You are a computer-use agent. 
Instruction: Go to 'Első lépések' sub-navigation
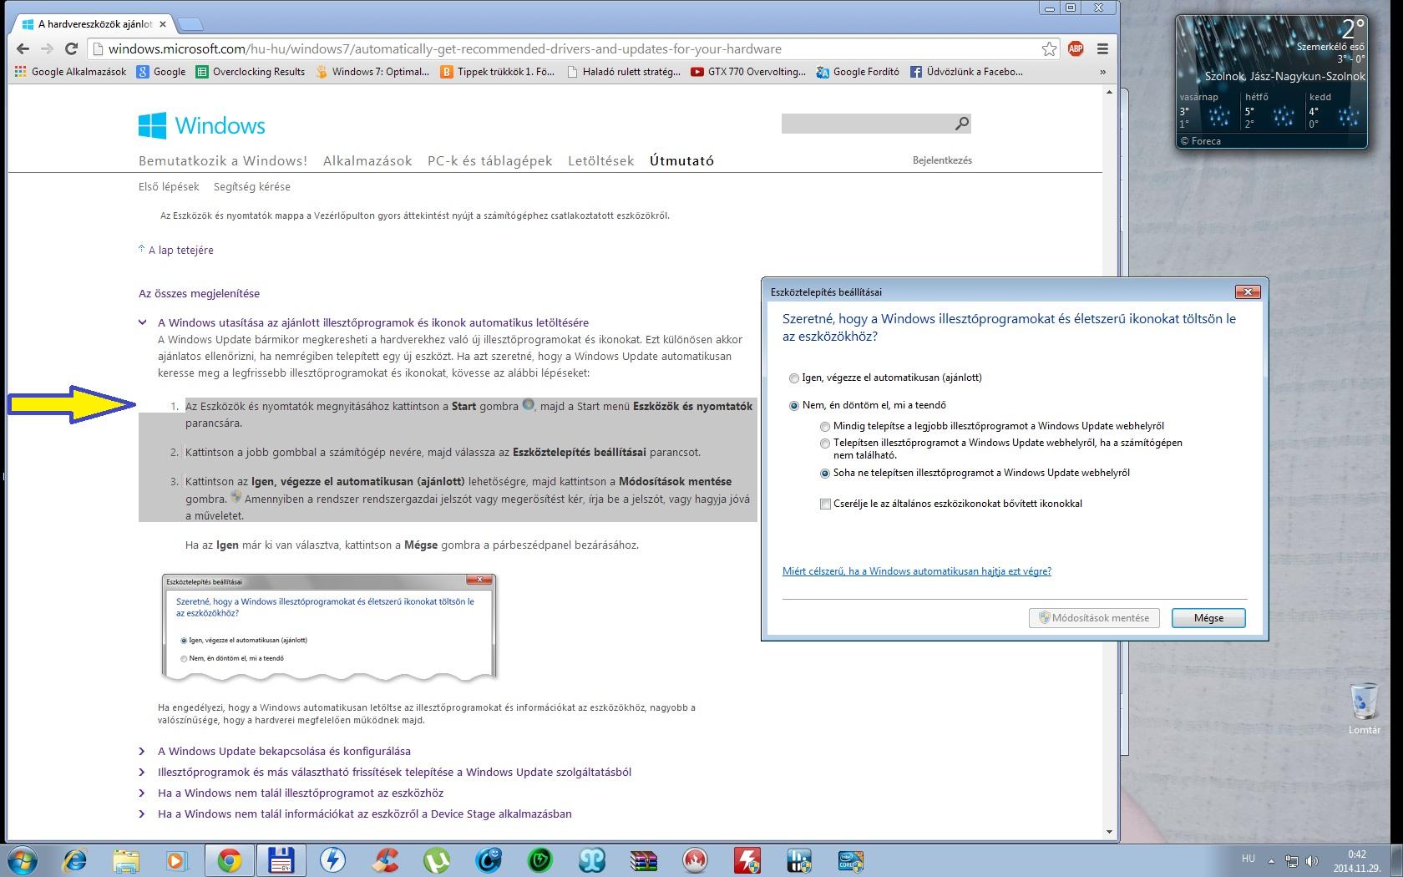pos(169,187)
